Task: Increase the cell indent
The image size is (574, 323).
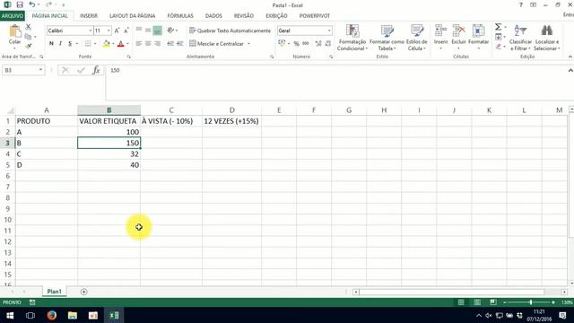Action: 179,44
